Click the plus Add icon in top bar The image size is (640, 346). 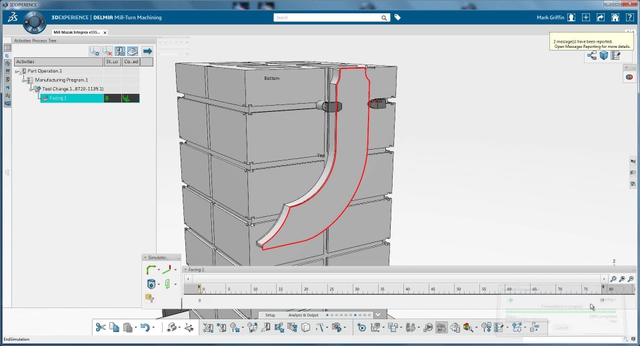point(586,17)
